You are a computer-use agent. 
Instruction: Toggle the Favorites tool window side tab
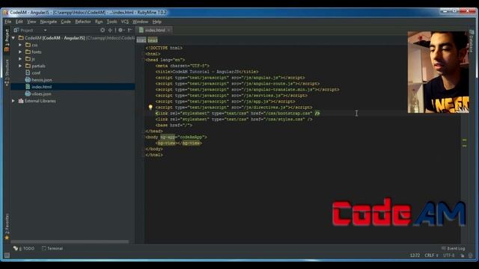tap(7, 226)
